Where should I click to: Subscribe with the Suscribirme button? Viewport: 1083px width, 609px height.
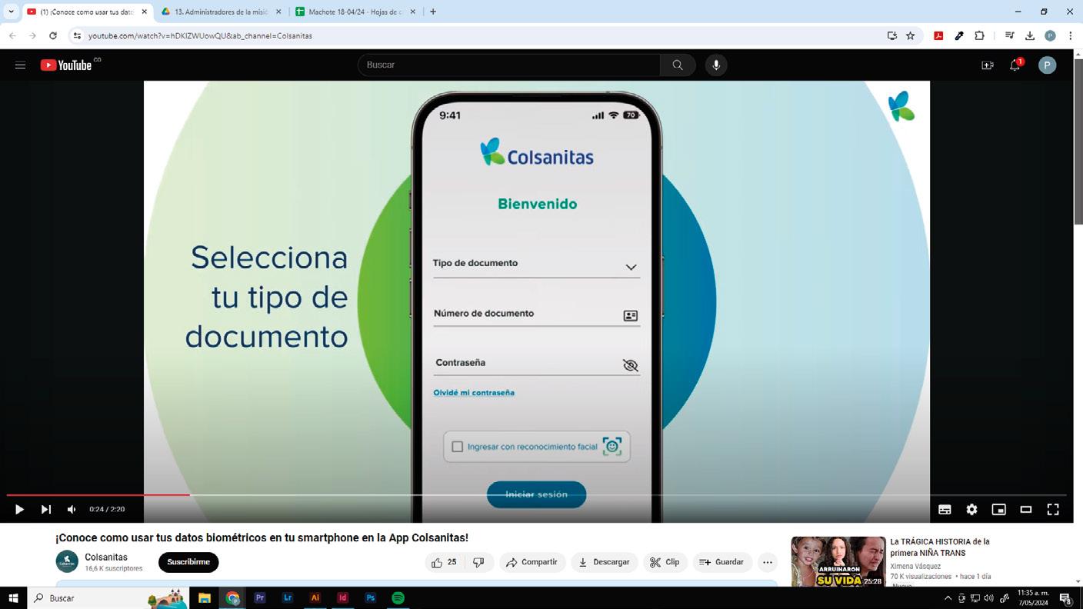pos(188,562)
